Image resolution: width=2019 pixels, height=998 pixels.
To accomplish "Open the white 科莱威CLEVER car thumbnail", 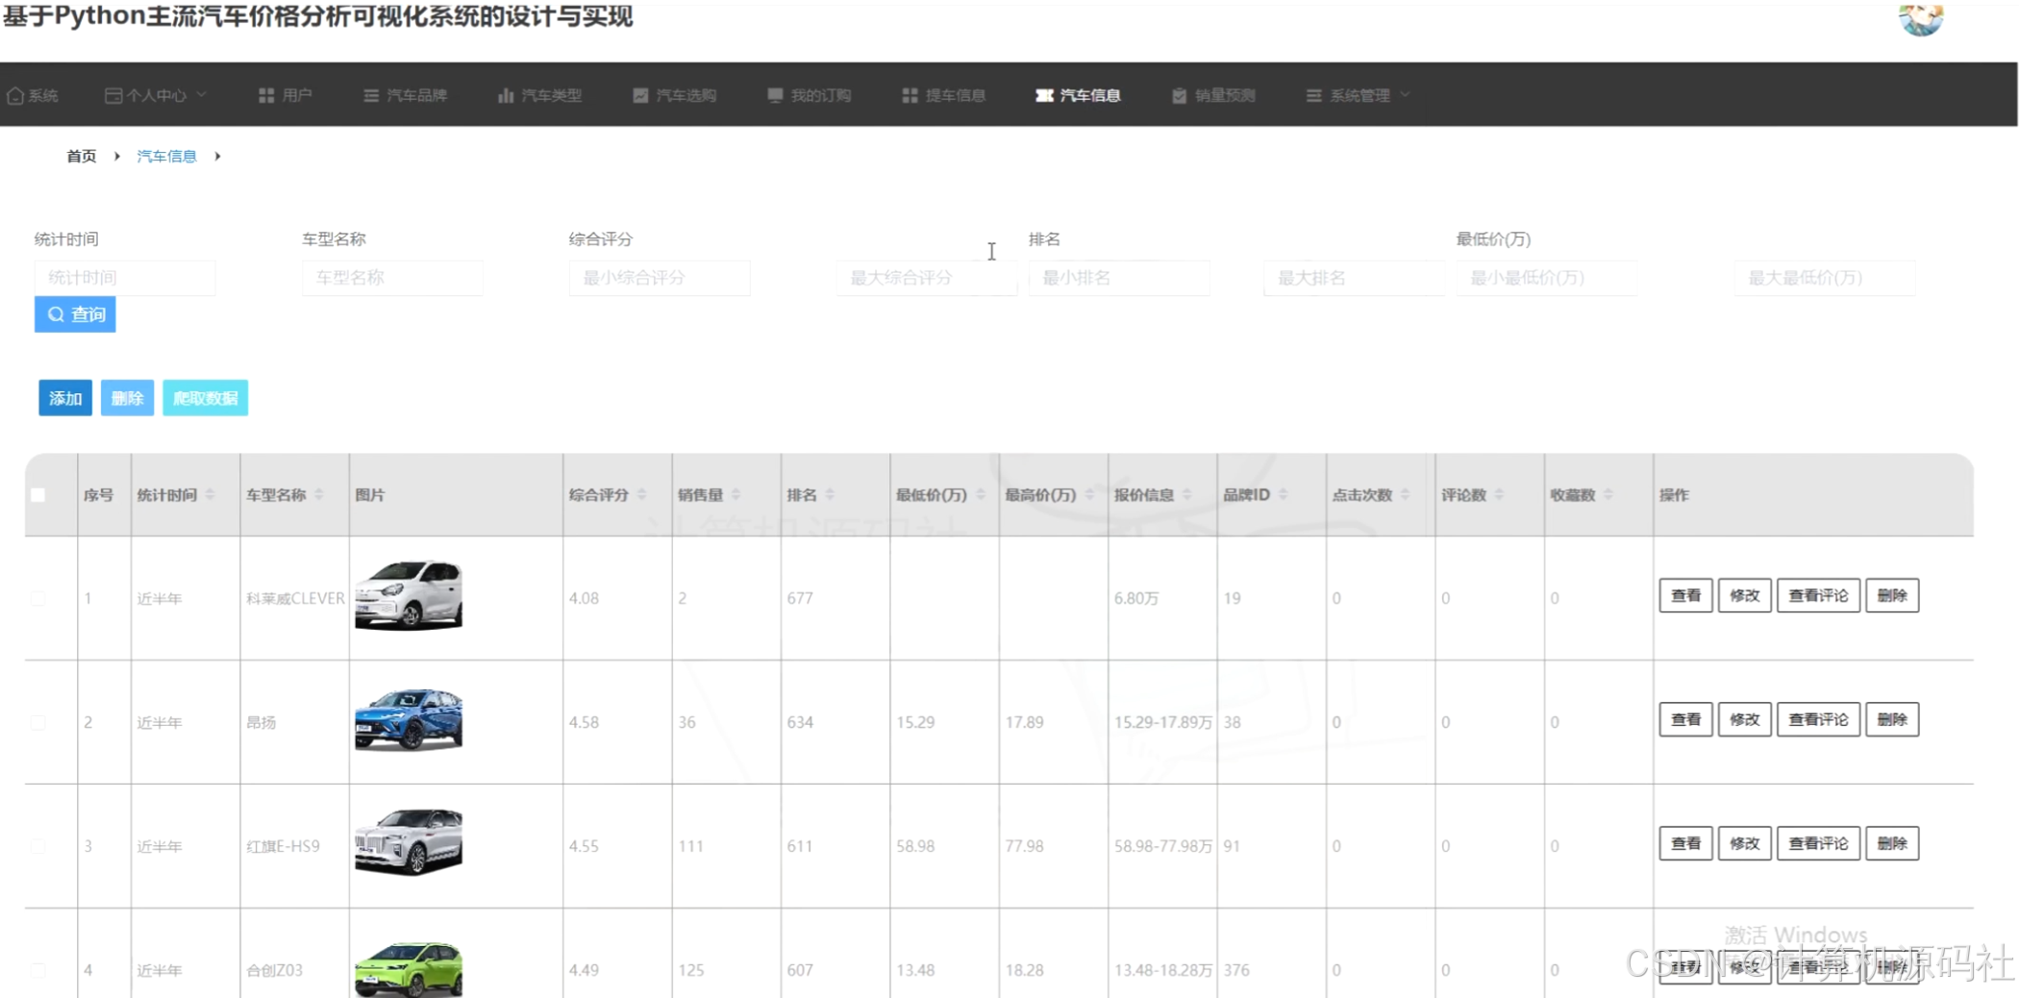I will (x=409, y=595).
